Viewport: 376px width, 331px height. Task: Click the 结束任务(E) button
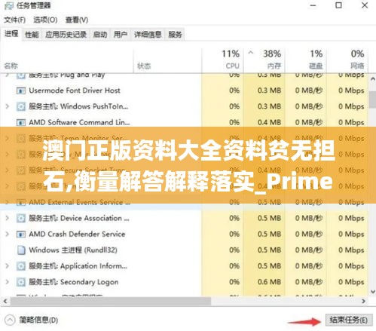349,320
